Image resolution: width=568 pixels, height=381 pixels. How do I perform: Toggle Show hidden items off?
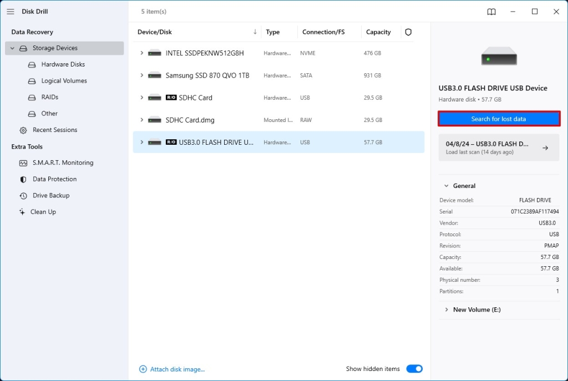[414, 368]
